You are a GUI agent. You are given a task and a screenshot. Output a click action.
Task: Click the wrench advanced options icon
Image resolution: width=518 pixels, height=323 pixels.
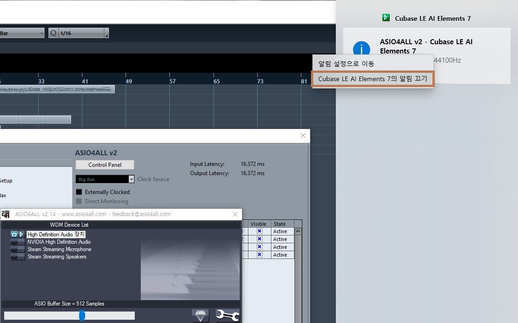(228, 315)
